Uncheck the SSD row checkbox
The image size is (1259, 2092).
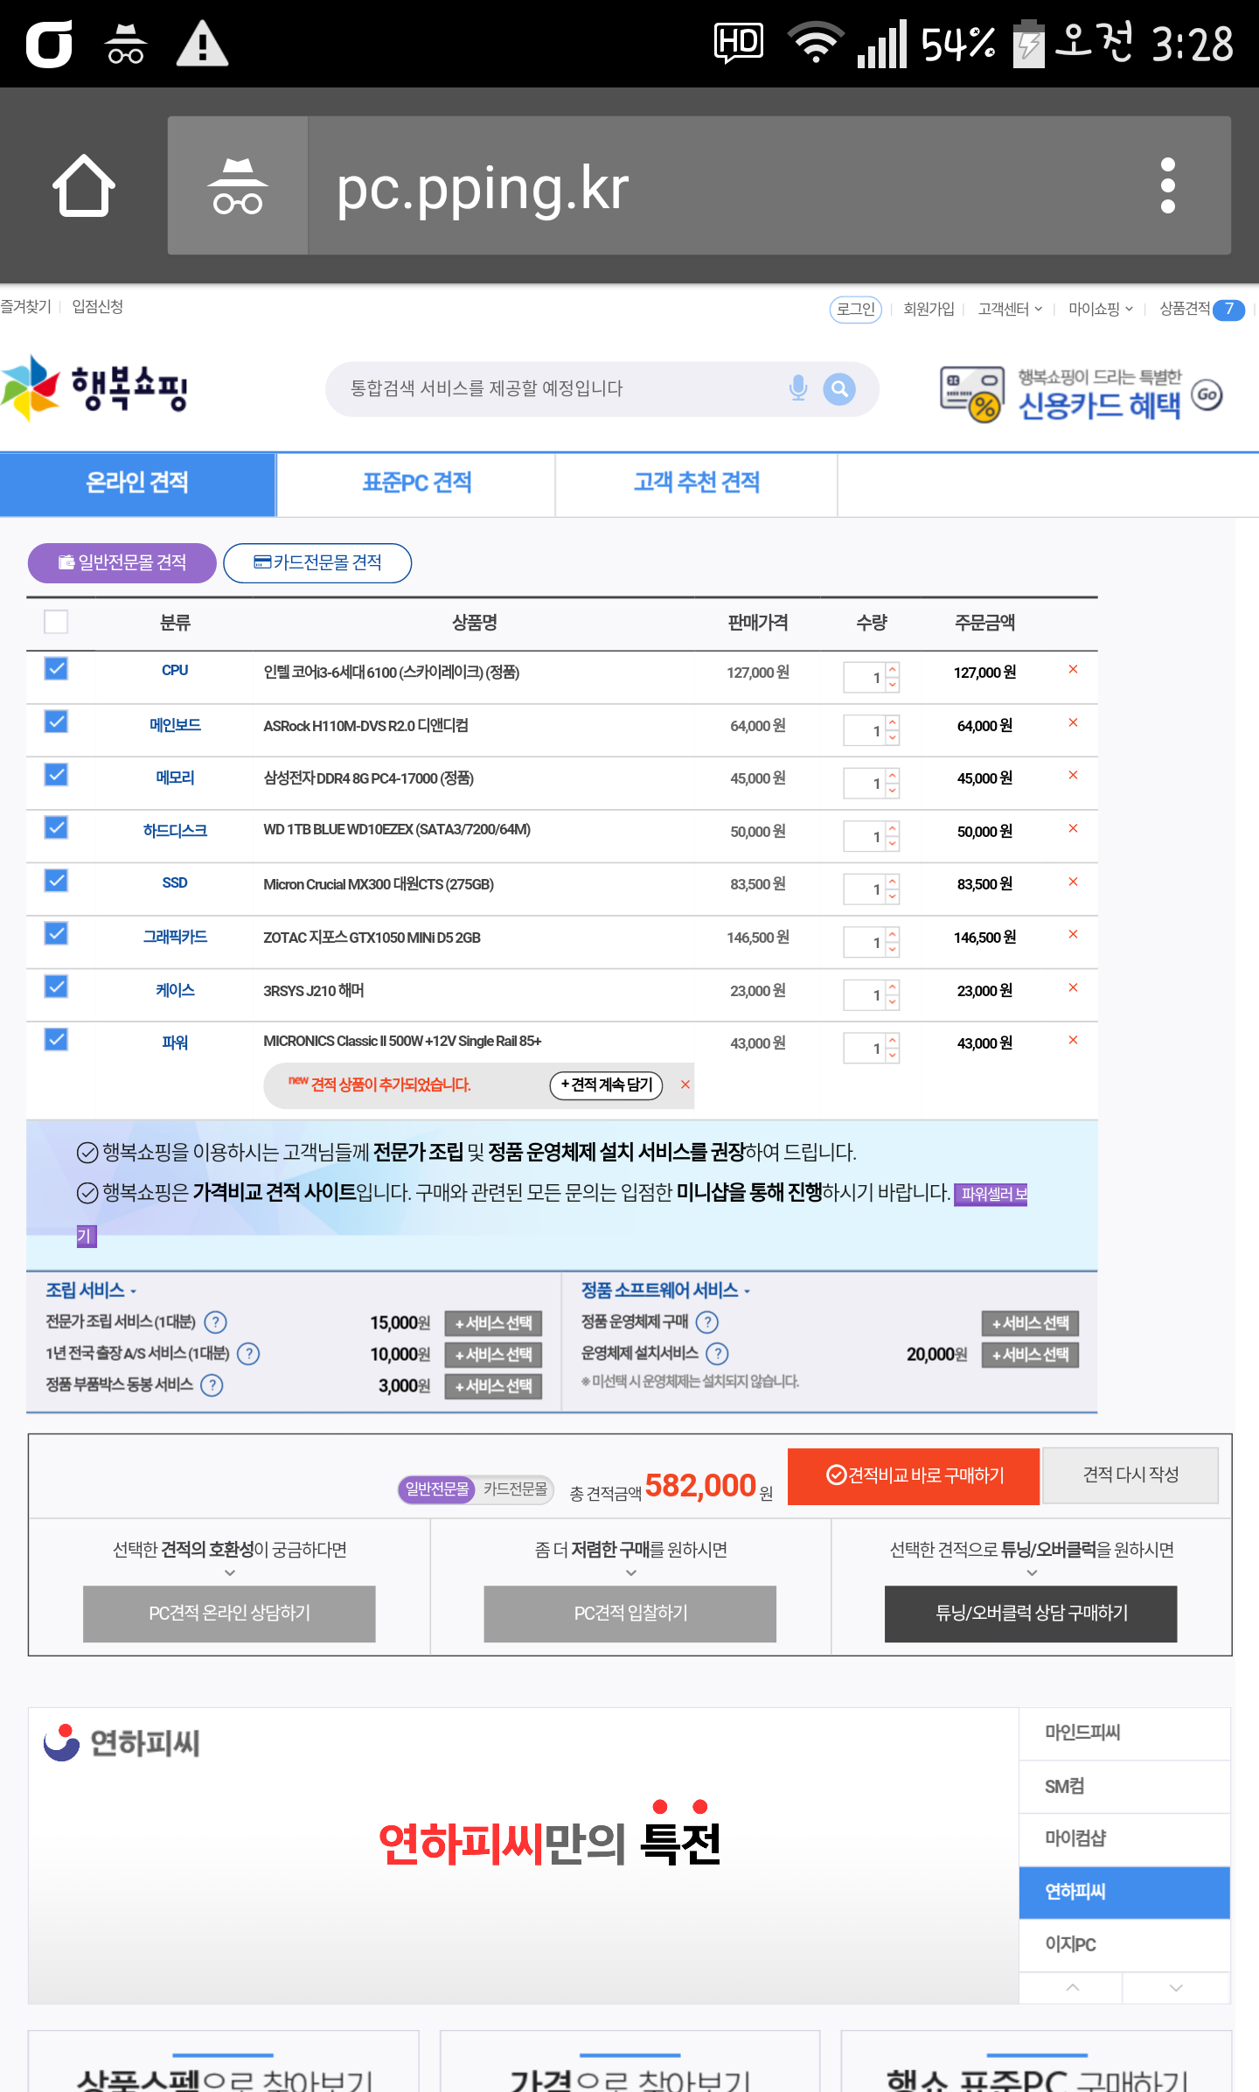click(56, 881)
